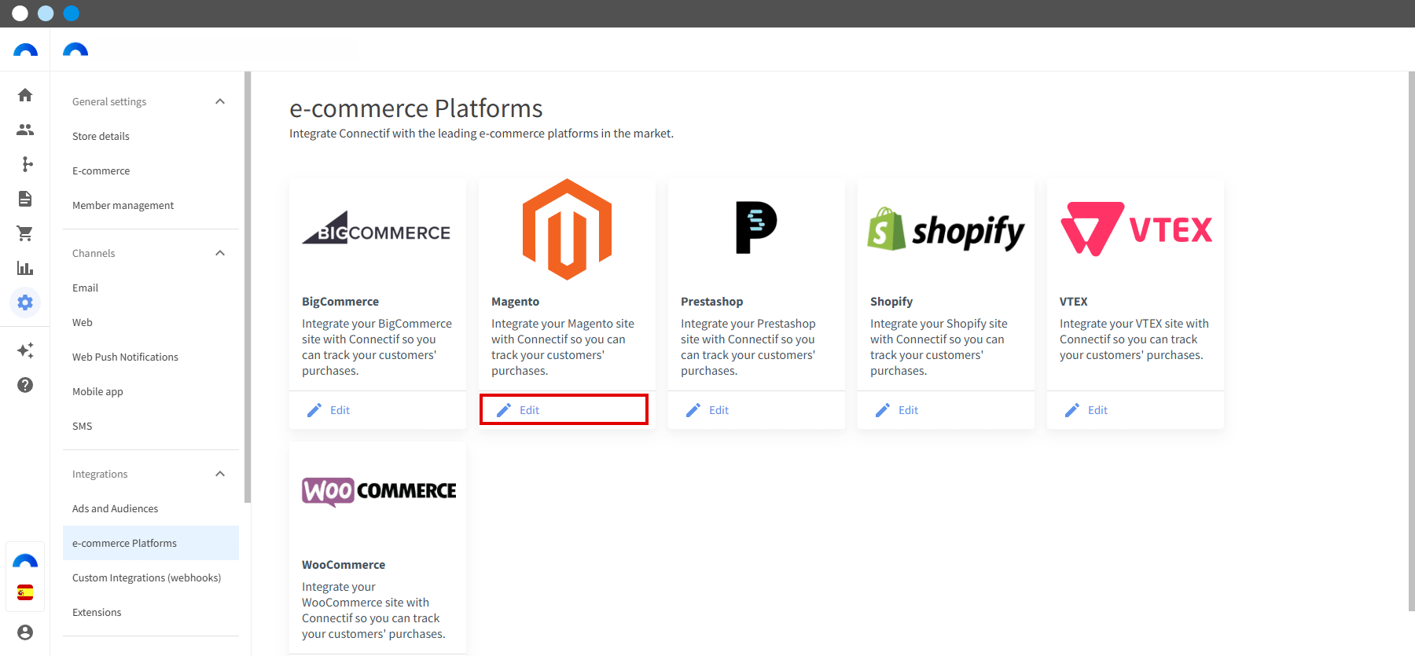Screen dimensions: 1415x656
Task: Open the AI sparkle icon
Action: click(25, 350)
